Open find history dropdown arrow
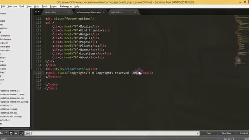This screenshot has width=249, height=140. [x=198, y=133]
